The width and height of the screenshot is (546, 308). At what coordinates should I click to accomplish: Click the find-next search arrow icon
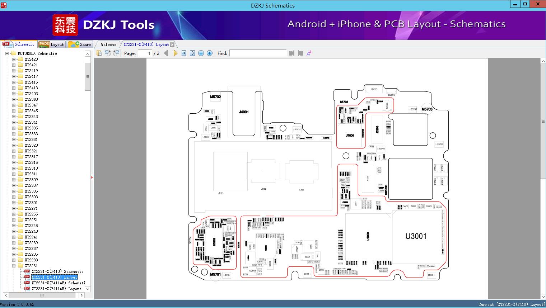click(300, 53)
